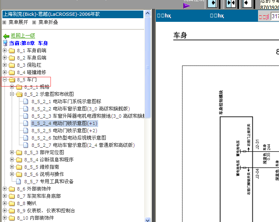
Task: Expand 8_2 车身后端 node
Action: 4,58
